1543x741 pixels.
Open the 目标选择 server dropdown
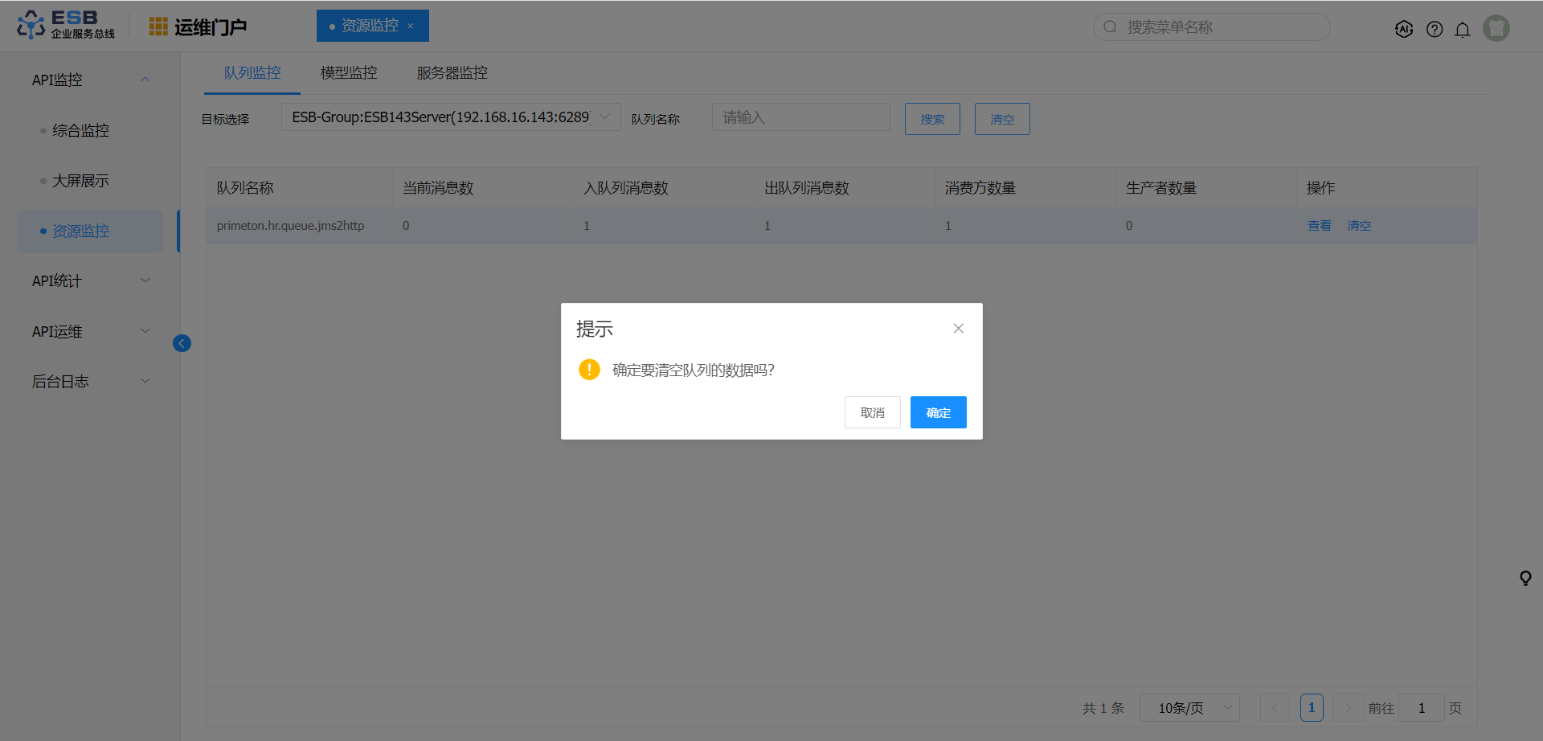pyautogui.click(x=450, y=117)
